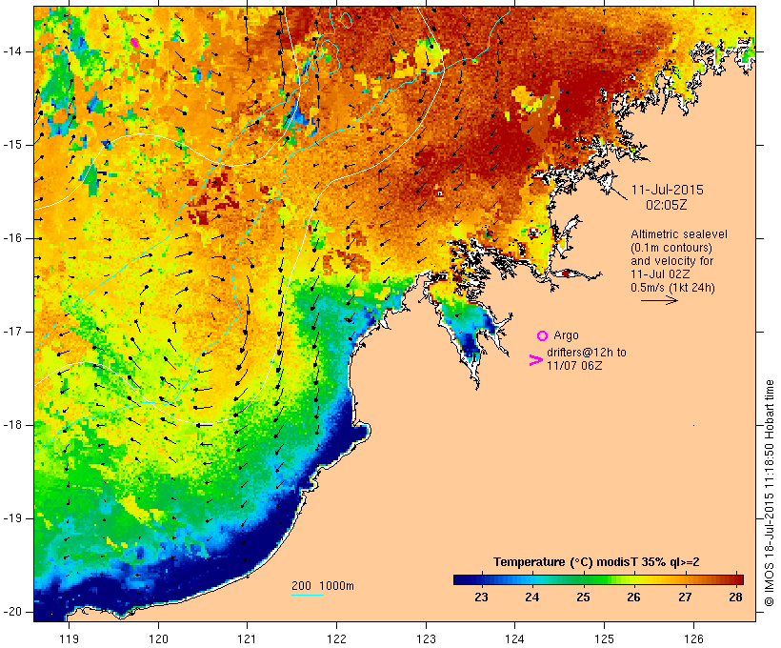Select the time text '02:05Z'
Screen dimensions: 781x648
pos(667,205)
